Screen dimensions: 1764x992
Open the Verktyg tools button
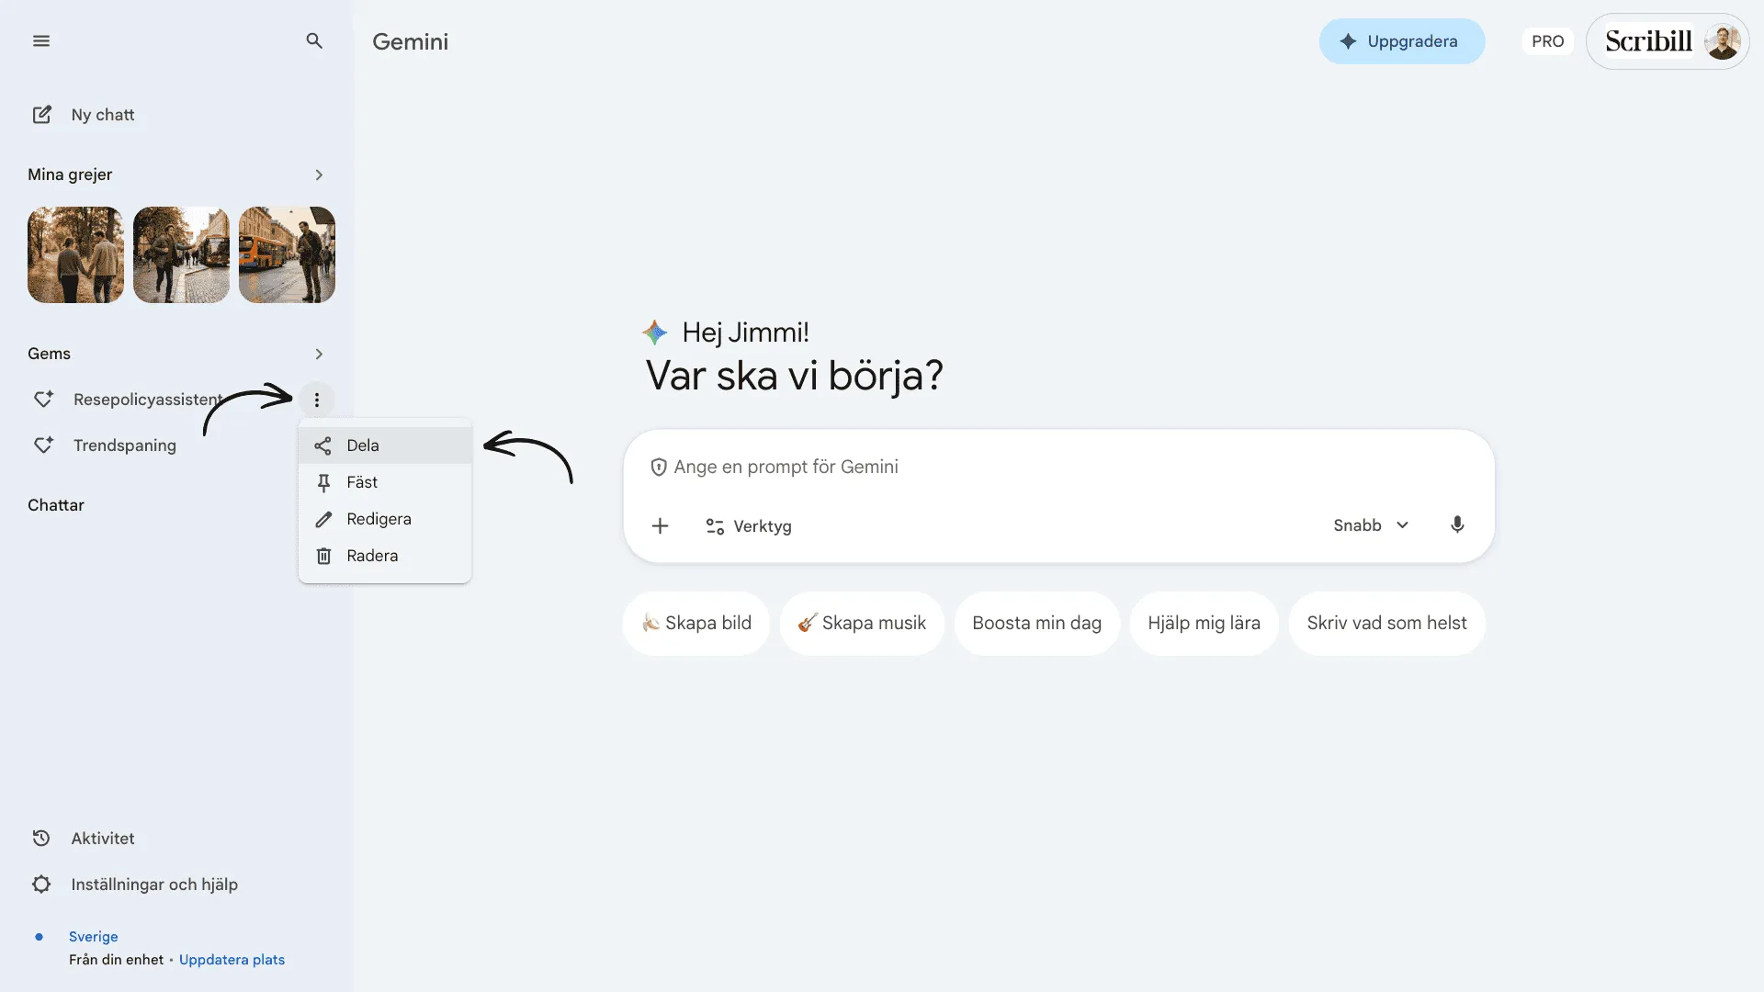(749, 526)
